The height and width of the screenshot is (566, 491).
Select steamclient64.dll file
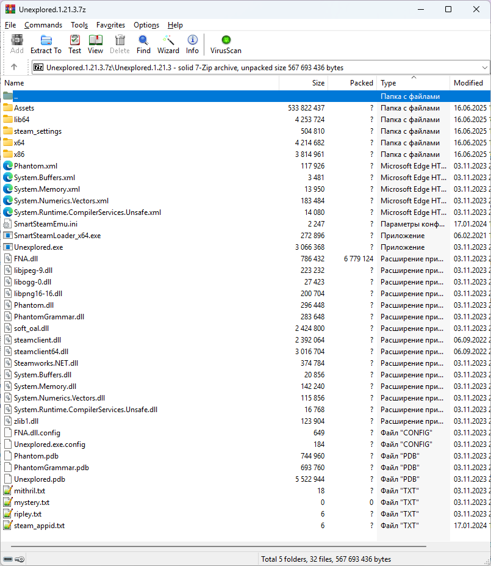(x=41, y=351)
